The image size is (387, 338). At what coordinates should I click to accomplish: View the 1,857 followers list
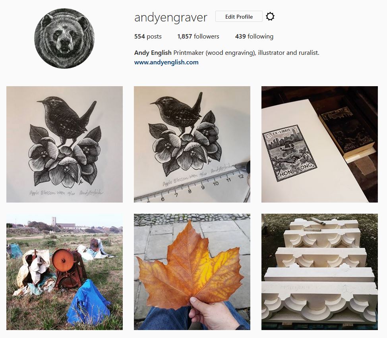point(198,37)
